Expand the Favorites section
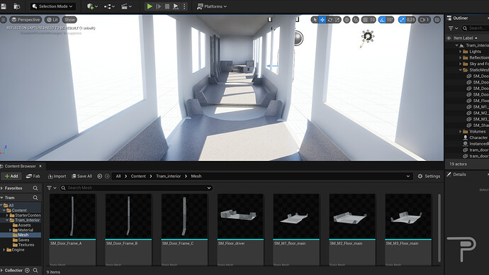 tap(2, 189)
